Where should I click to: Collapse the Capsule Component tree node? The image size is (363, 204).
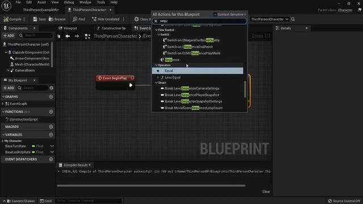6,53
